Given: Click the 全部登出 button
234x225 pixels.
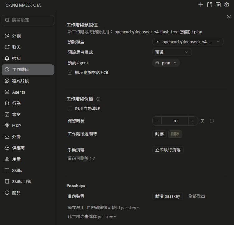Looking at the screenshot, I should [197, 196].
